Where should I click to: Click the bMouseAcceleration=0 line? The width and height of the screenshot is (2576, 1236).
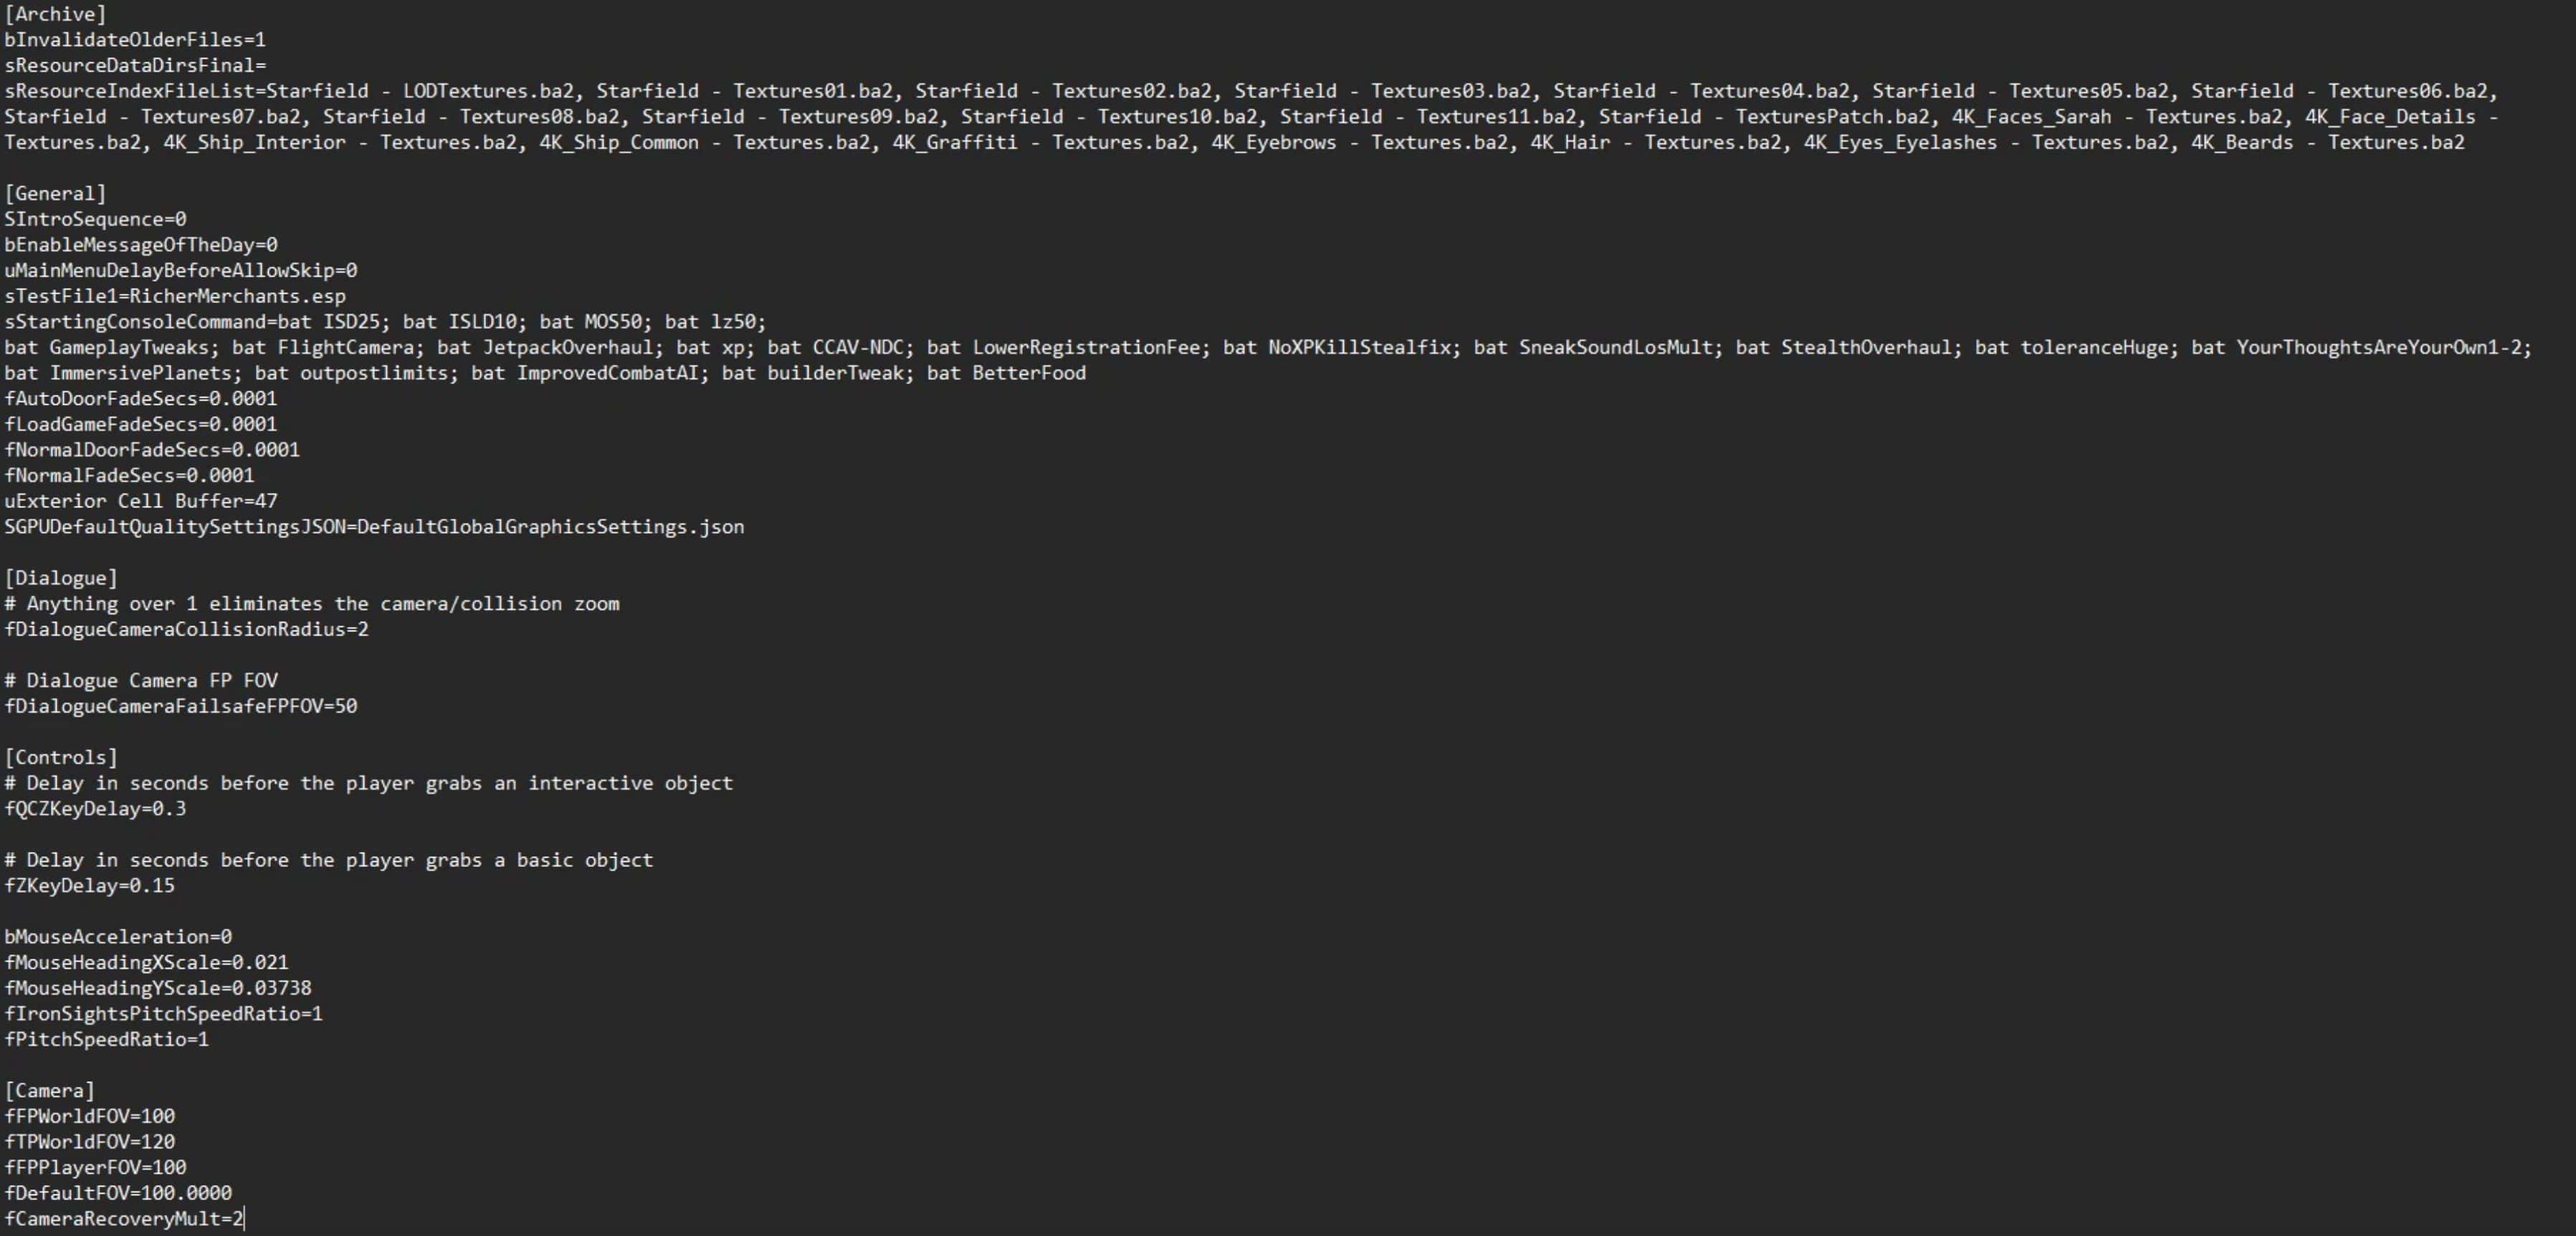coord(118,937)
